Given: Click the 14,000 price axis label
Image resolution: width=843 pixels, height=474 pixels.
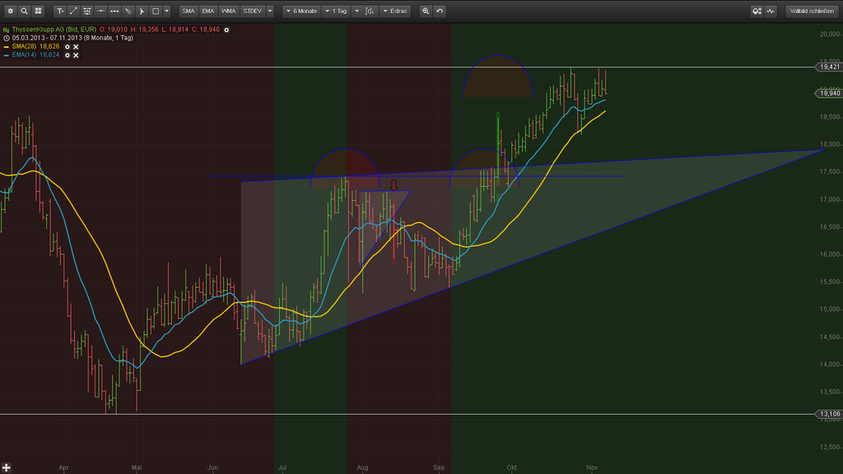Looking at the screenshot, I should 830,365.
